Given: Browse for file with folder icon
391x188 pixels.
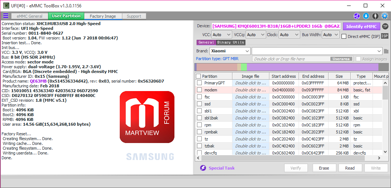Looking at the screenshot, I should [x=386, y=51].
